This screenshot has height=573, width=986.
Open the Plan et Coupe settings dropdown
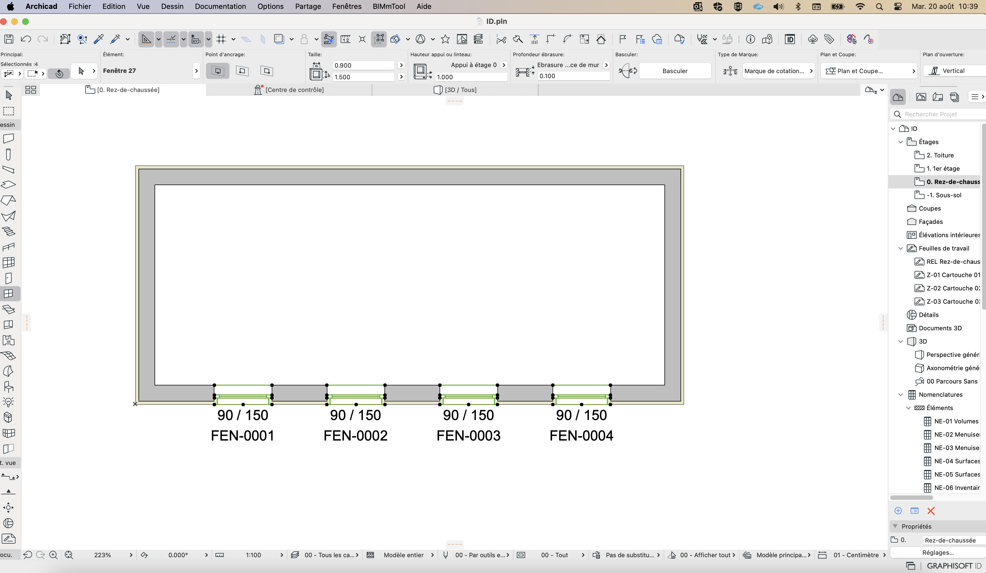869,71
